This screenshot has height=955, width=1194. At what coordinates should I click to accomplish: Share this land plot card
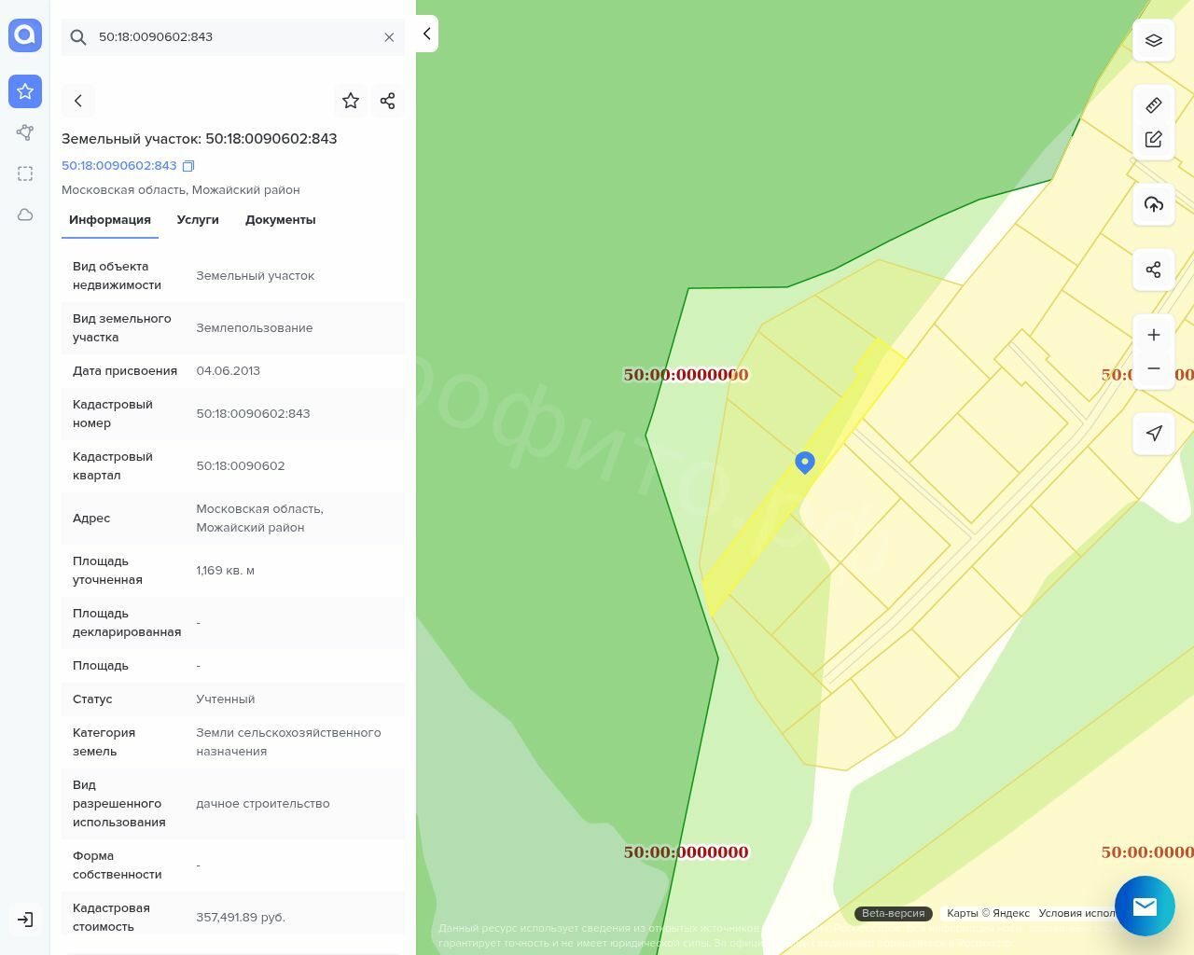point(387,101)
